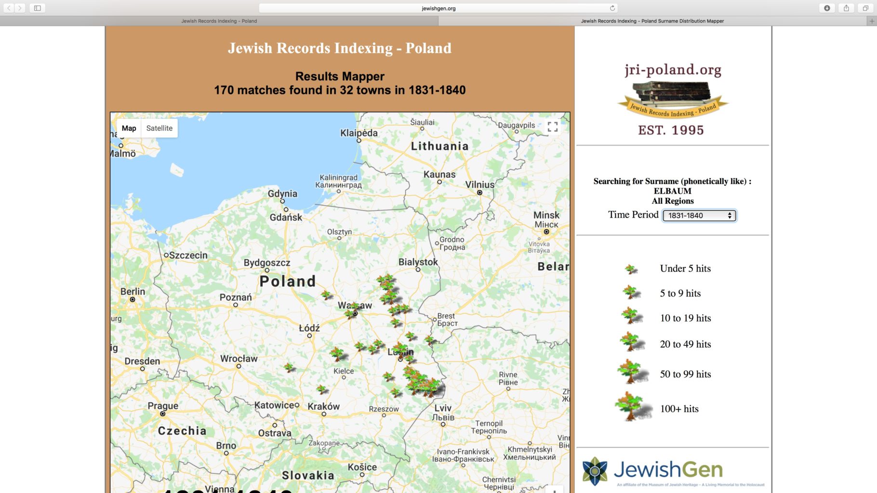Click the 50 to 99 hits legend tree
Viewport: 877px width, 493px height.
click(633, 371)
